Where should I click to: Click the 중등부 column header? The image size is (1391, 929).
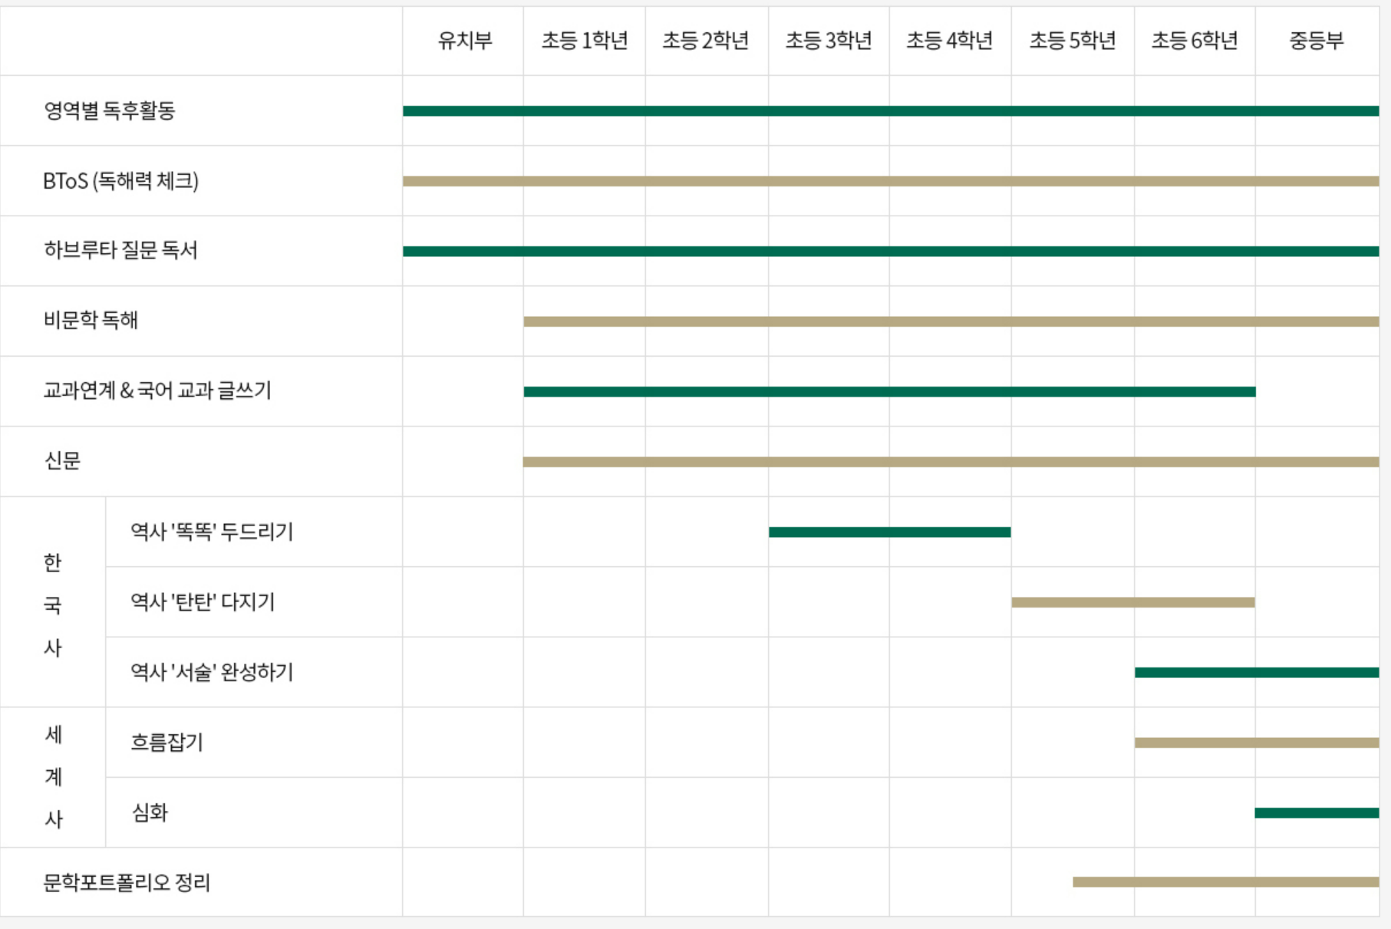[1317, 41]
